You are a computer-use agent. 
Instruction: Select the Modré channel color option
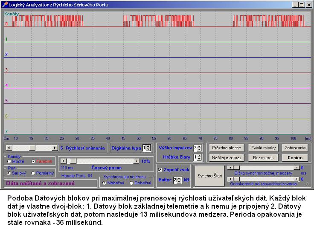pyautogui.click(x=10, y=161)
